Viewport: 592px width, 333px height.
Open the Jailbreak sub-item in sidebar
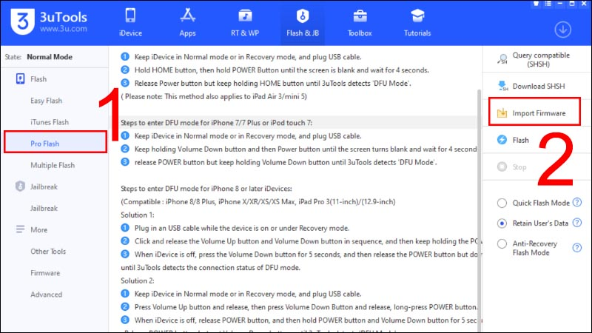(44, 208)
